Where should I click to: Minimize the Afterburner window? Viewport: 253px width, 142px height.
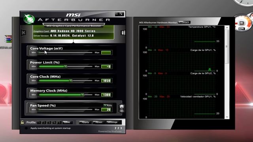pos(117,14)
